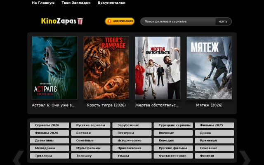Image resolution: width=264 pixels, height=165 pixels.
Task: Open the Tiger's Rampage movie poster
Action: point(106,68)
